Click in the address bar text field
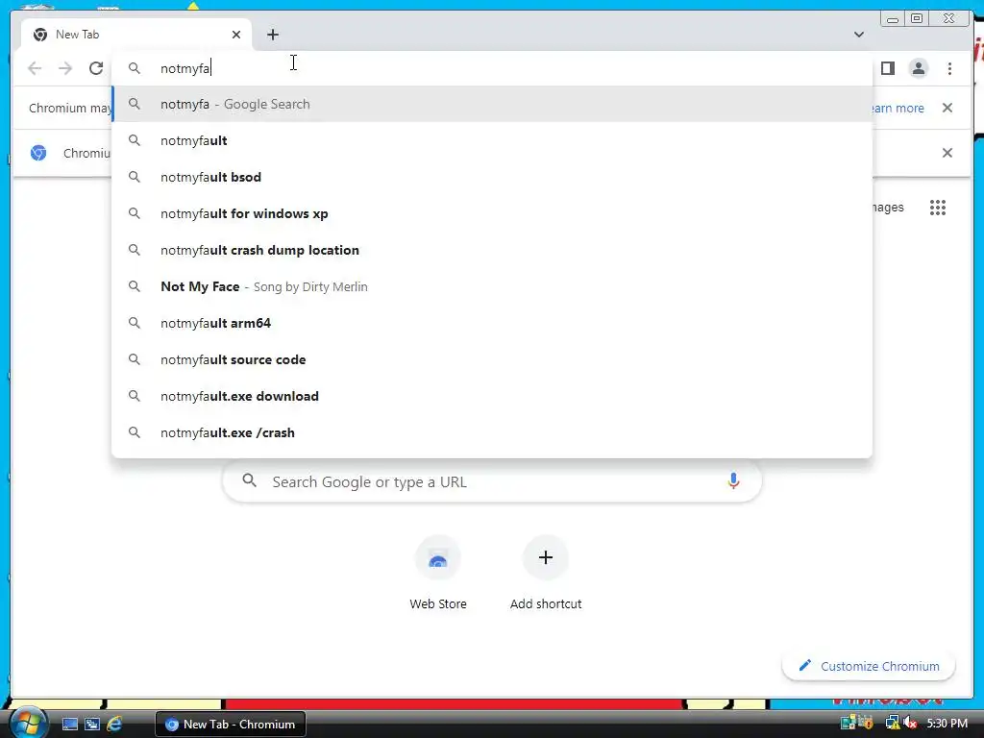The image size is (984, 738). coord(492,68)
